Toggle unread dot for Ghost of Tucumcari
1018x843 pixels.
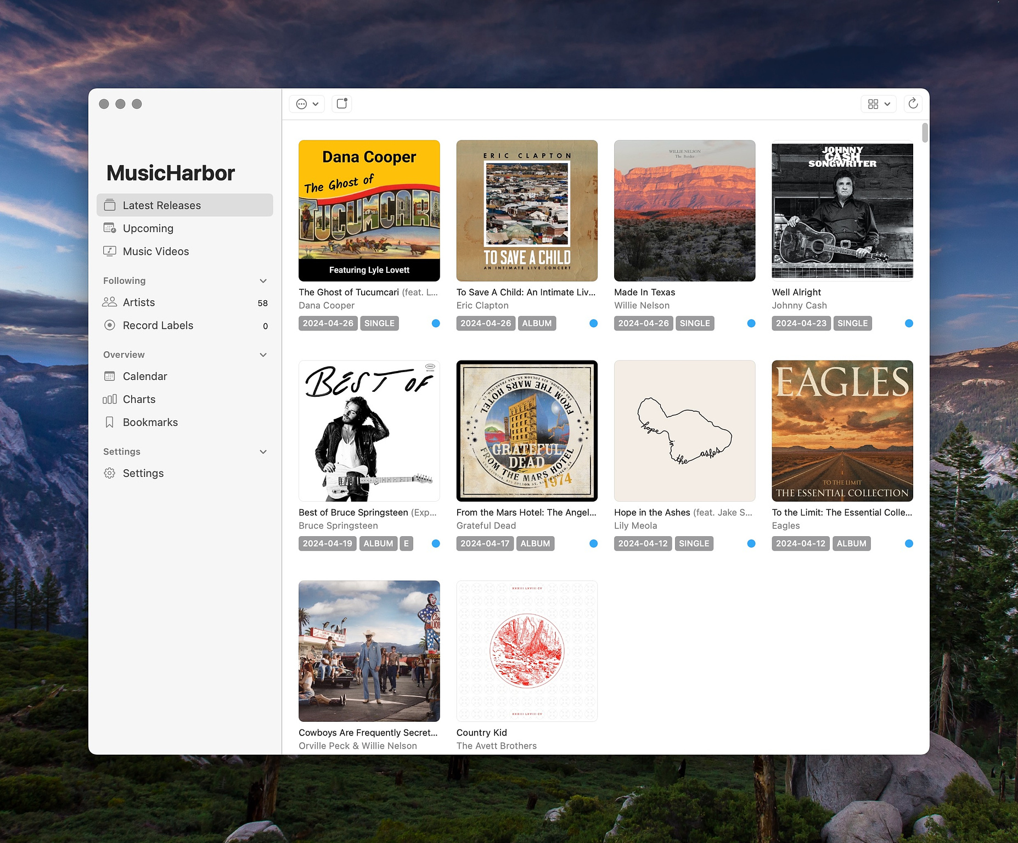(436, 323)
